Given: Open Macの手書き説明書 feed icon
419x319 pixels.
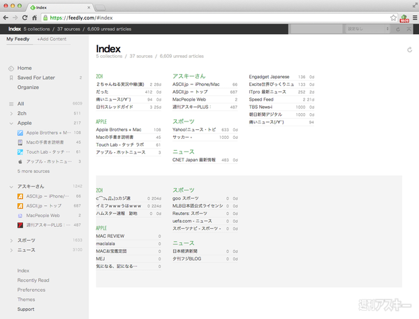Looking at the screenshot, I should pos(20,142).
